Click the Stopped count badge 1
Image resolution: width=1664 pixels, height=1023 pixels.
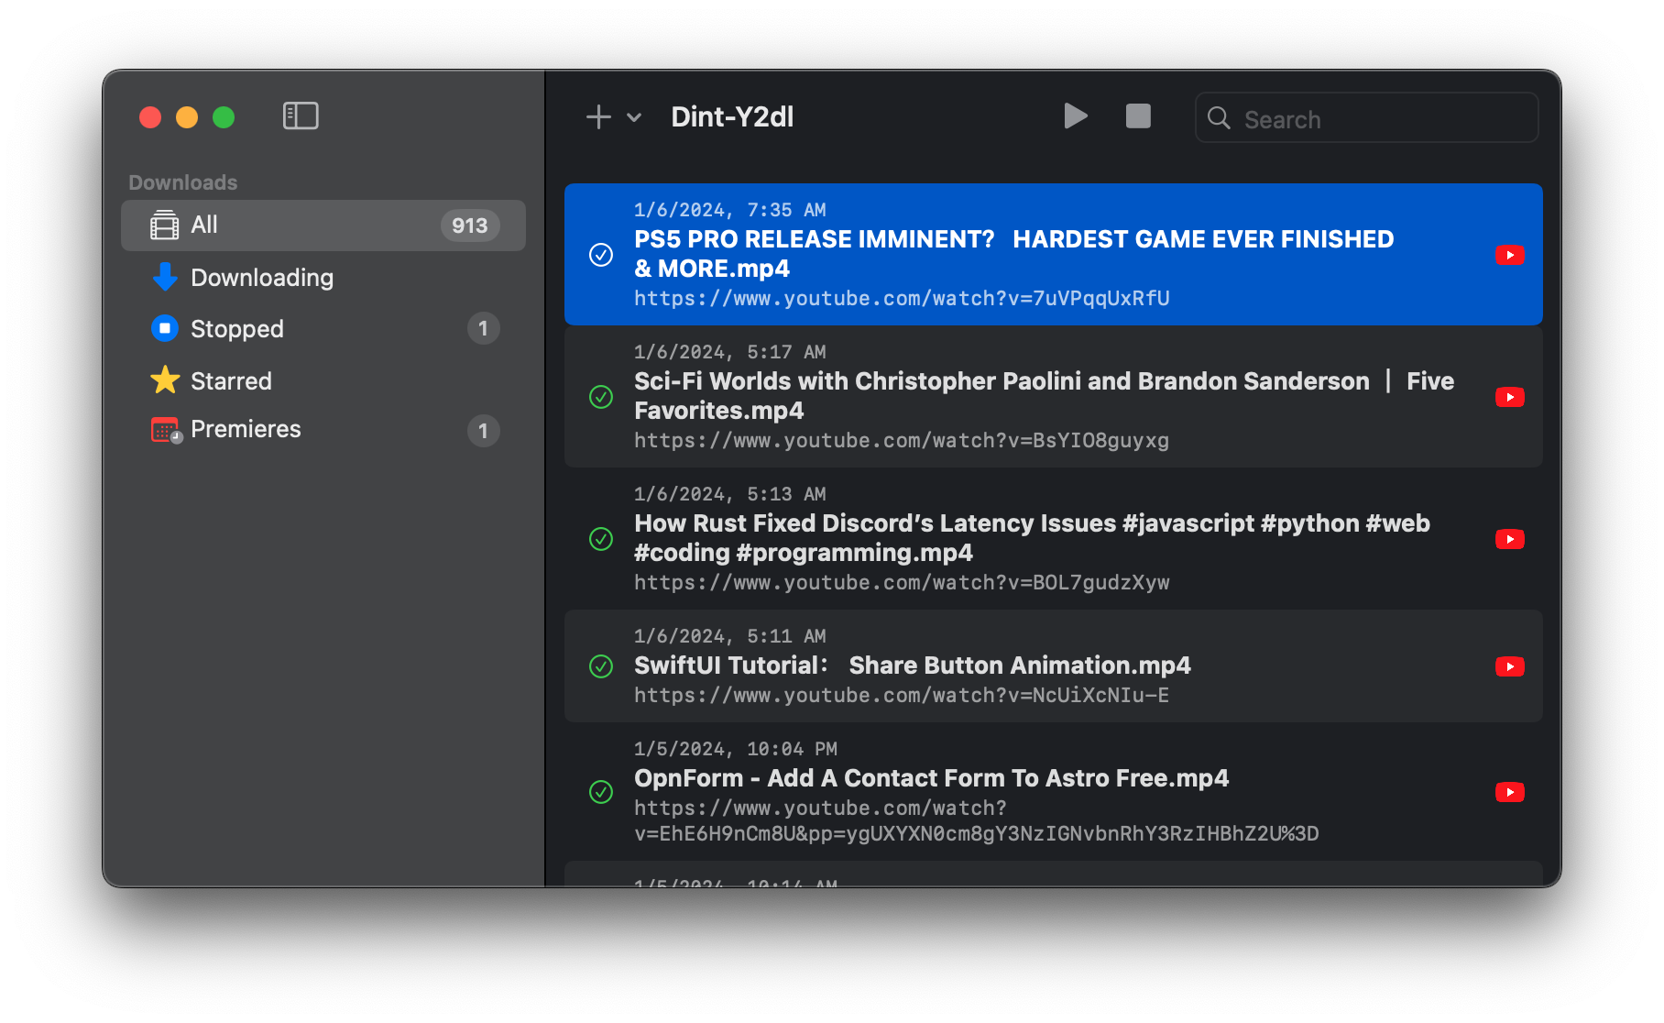(483, 328)
